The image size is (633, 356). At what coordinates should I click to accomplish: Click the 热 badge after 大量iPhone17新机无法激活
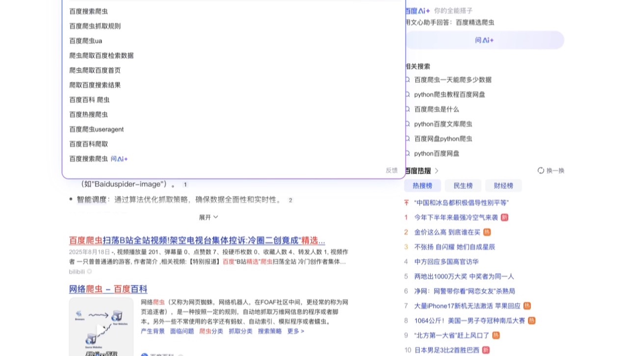527,305
